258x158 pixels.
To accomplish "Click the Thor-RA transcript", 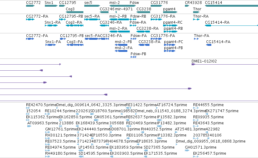I will (x=196, y=19).
